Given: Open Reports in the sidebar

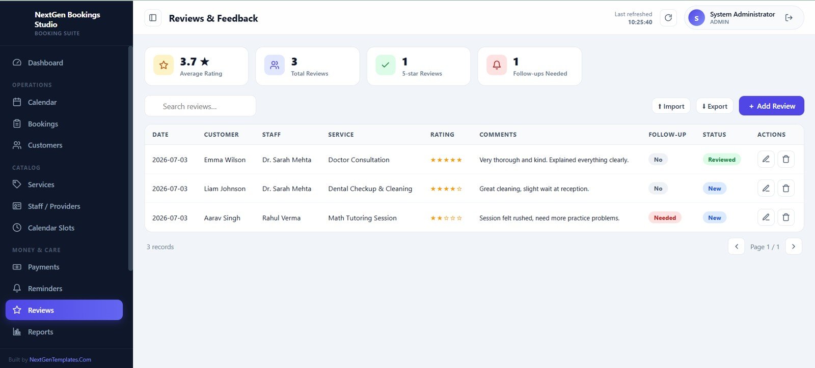Looking at the screenshot, I should point(64,332).
